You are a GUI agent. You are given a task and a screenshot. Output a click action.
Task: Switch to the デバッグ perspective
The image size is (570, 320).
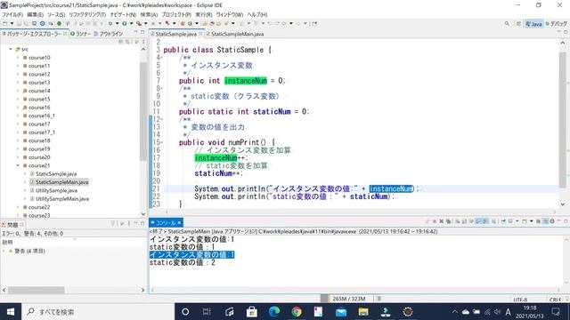click(x=556, y=24)
